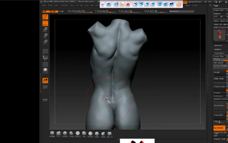Screen dimensions: 228x143
Task: Click the Create Shell button
Action: 219,139
